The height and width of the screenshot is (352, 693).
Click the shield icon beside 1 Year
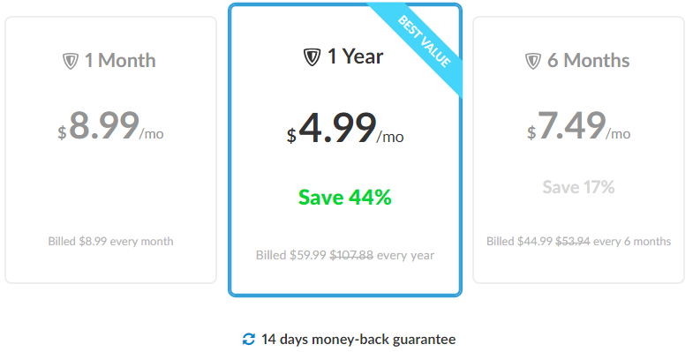click(312, 57)
